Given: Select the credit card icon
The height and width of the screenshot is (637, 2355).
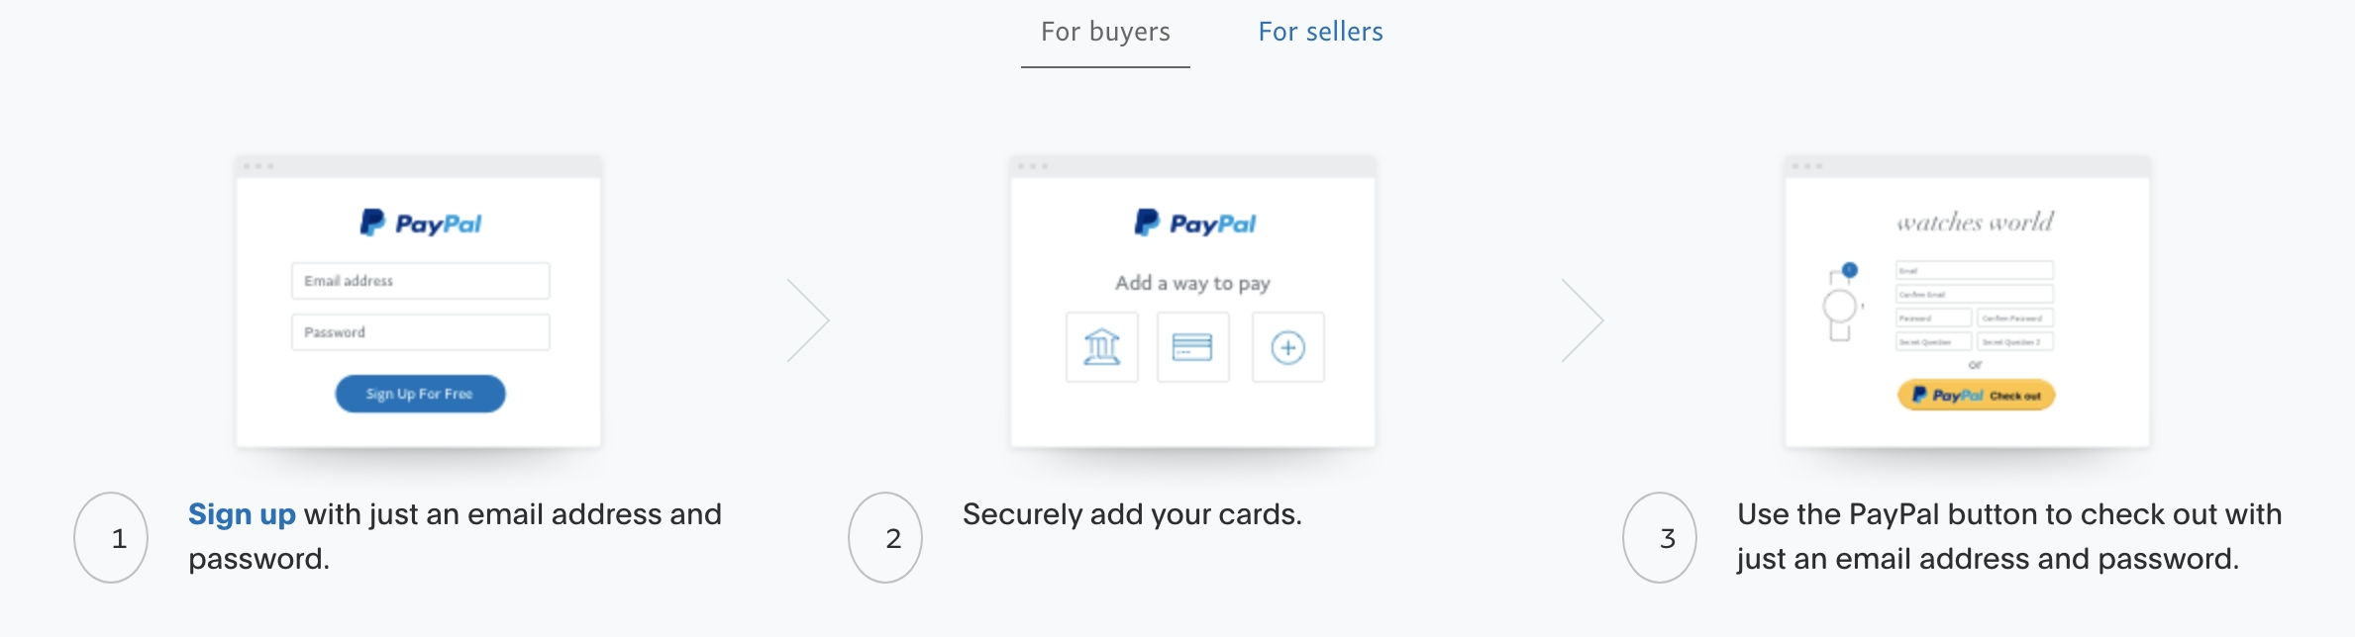Looking at the screenshot, I should click(x=1193, y=347).
